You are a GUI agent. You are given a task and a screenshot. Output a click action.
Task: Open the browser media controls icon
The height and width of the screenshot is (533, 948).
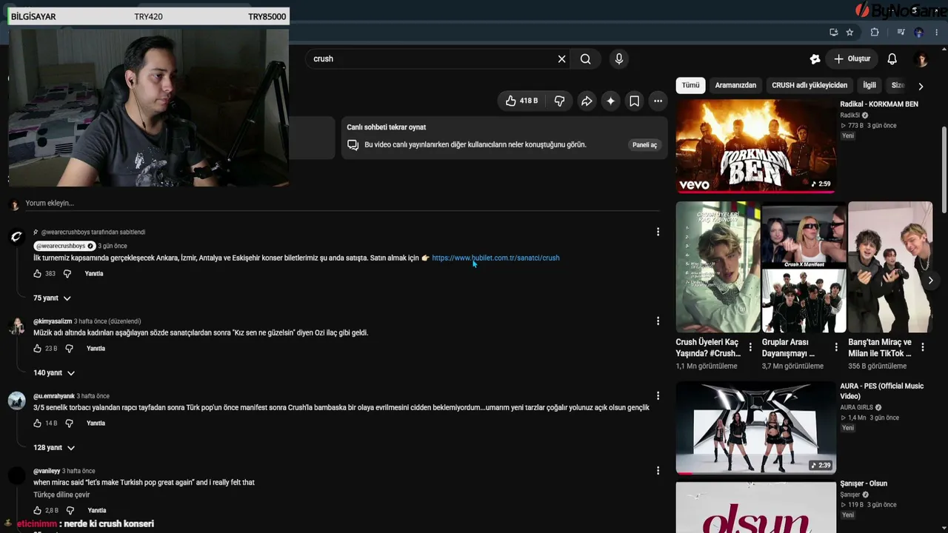point(901,33)
